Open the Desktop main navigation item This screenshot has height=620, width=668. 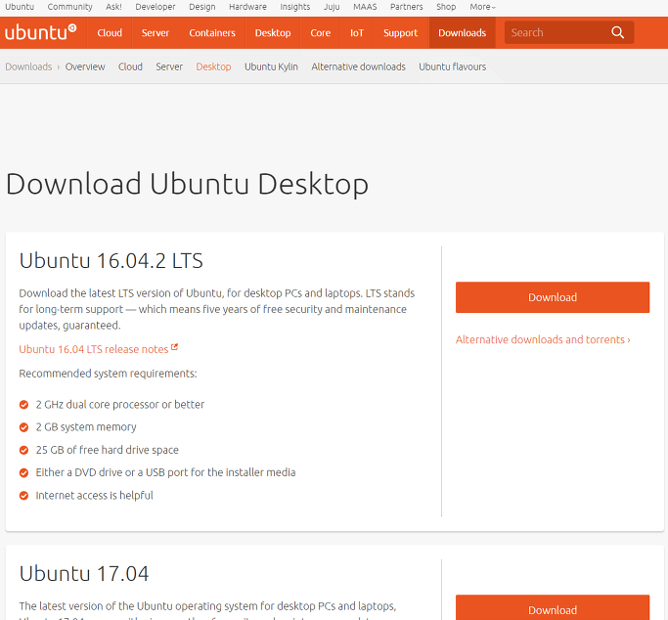[x=273, y=33]
